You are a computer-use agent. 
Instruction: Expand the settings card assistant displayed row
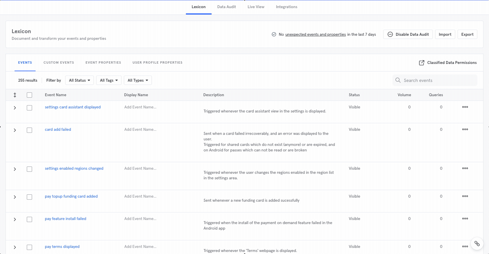pyautogui.click(x=15, y=108)
